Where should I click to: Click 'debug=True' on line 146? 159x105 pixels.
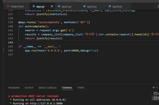click(88, 51)
